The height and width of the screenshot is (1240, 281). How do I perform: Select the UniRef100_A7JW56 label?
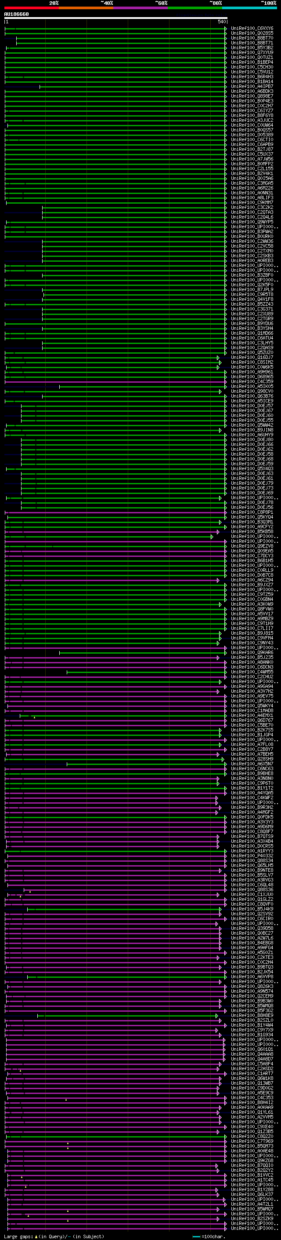tap(252, 159)
